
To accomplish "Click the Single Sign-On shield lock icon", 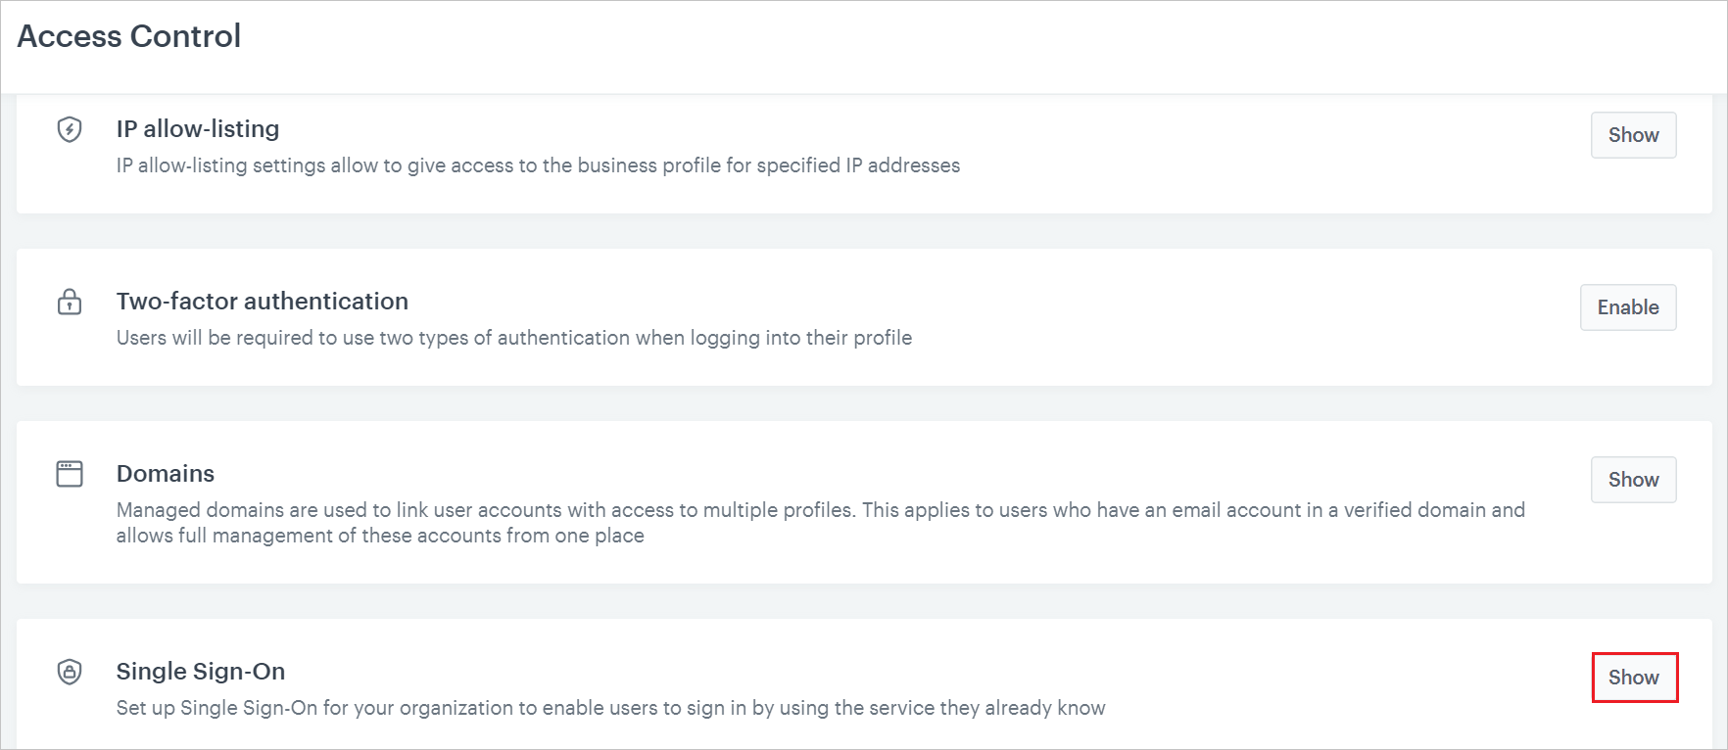I will 70,672.
